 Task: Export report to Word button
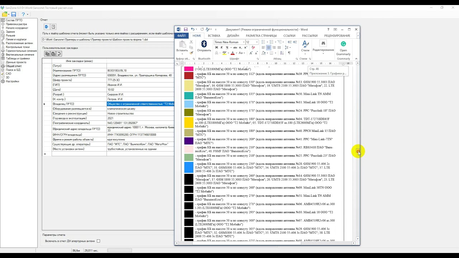[x=47, y=27]
